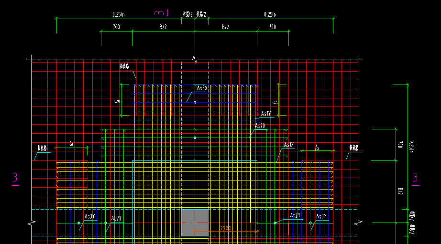Select the top-left B/2 dimension text

[163, 27]
